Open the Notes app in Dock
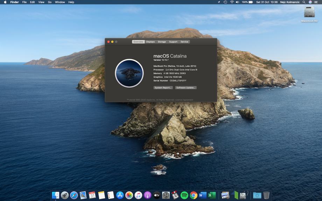The image size is (322, 201). pyautogui.click(x=101, y=195)
